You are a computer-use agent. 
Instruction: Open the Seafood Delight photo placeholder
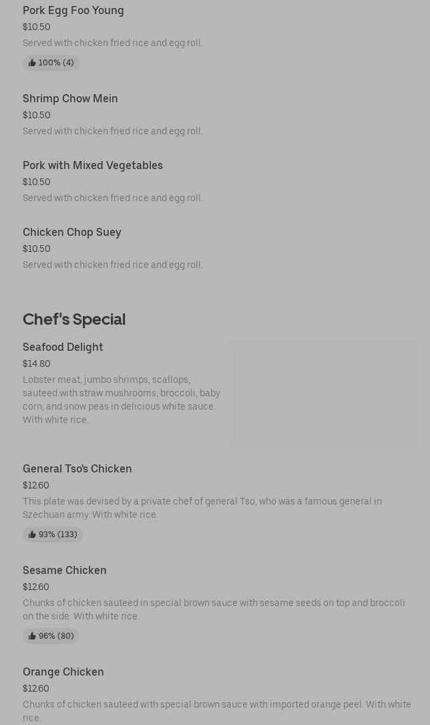pyautogui.click(x=324, y=394)
